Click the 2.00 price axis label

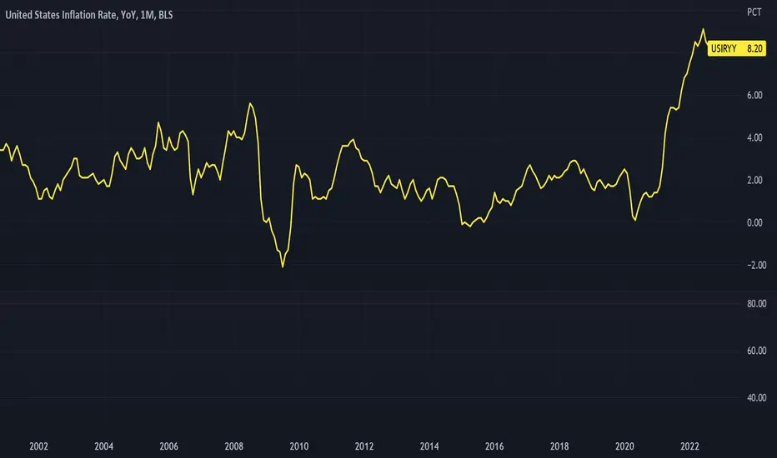(x=754, y=180)
